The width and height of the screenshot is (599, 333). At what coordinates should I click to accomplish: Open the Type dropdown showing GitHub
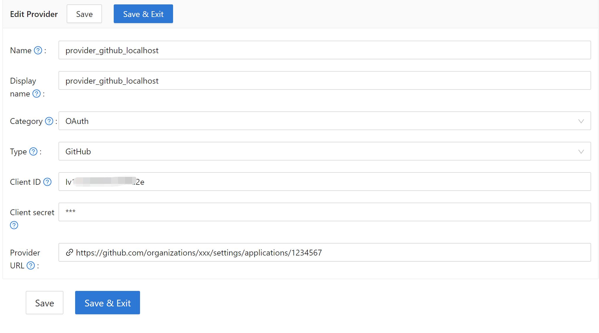581,151
